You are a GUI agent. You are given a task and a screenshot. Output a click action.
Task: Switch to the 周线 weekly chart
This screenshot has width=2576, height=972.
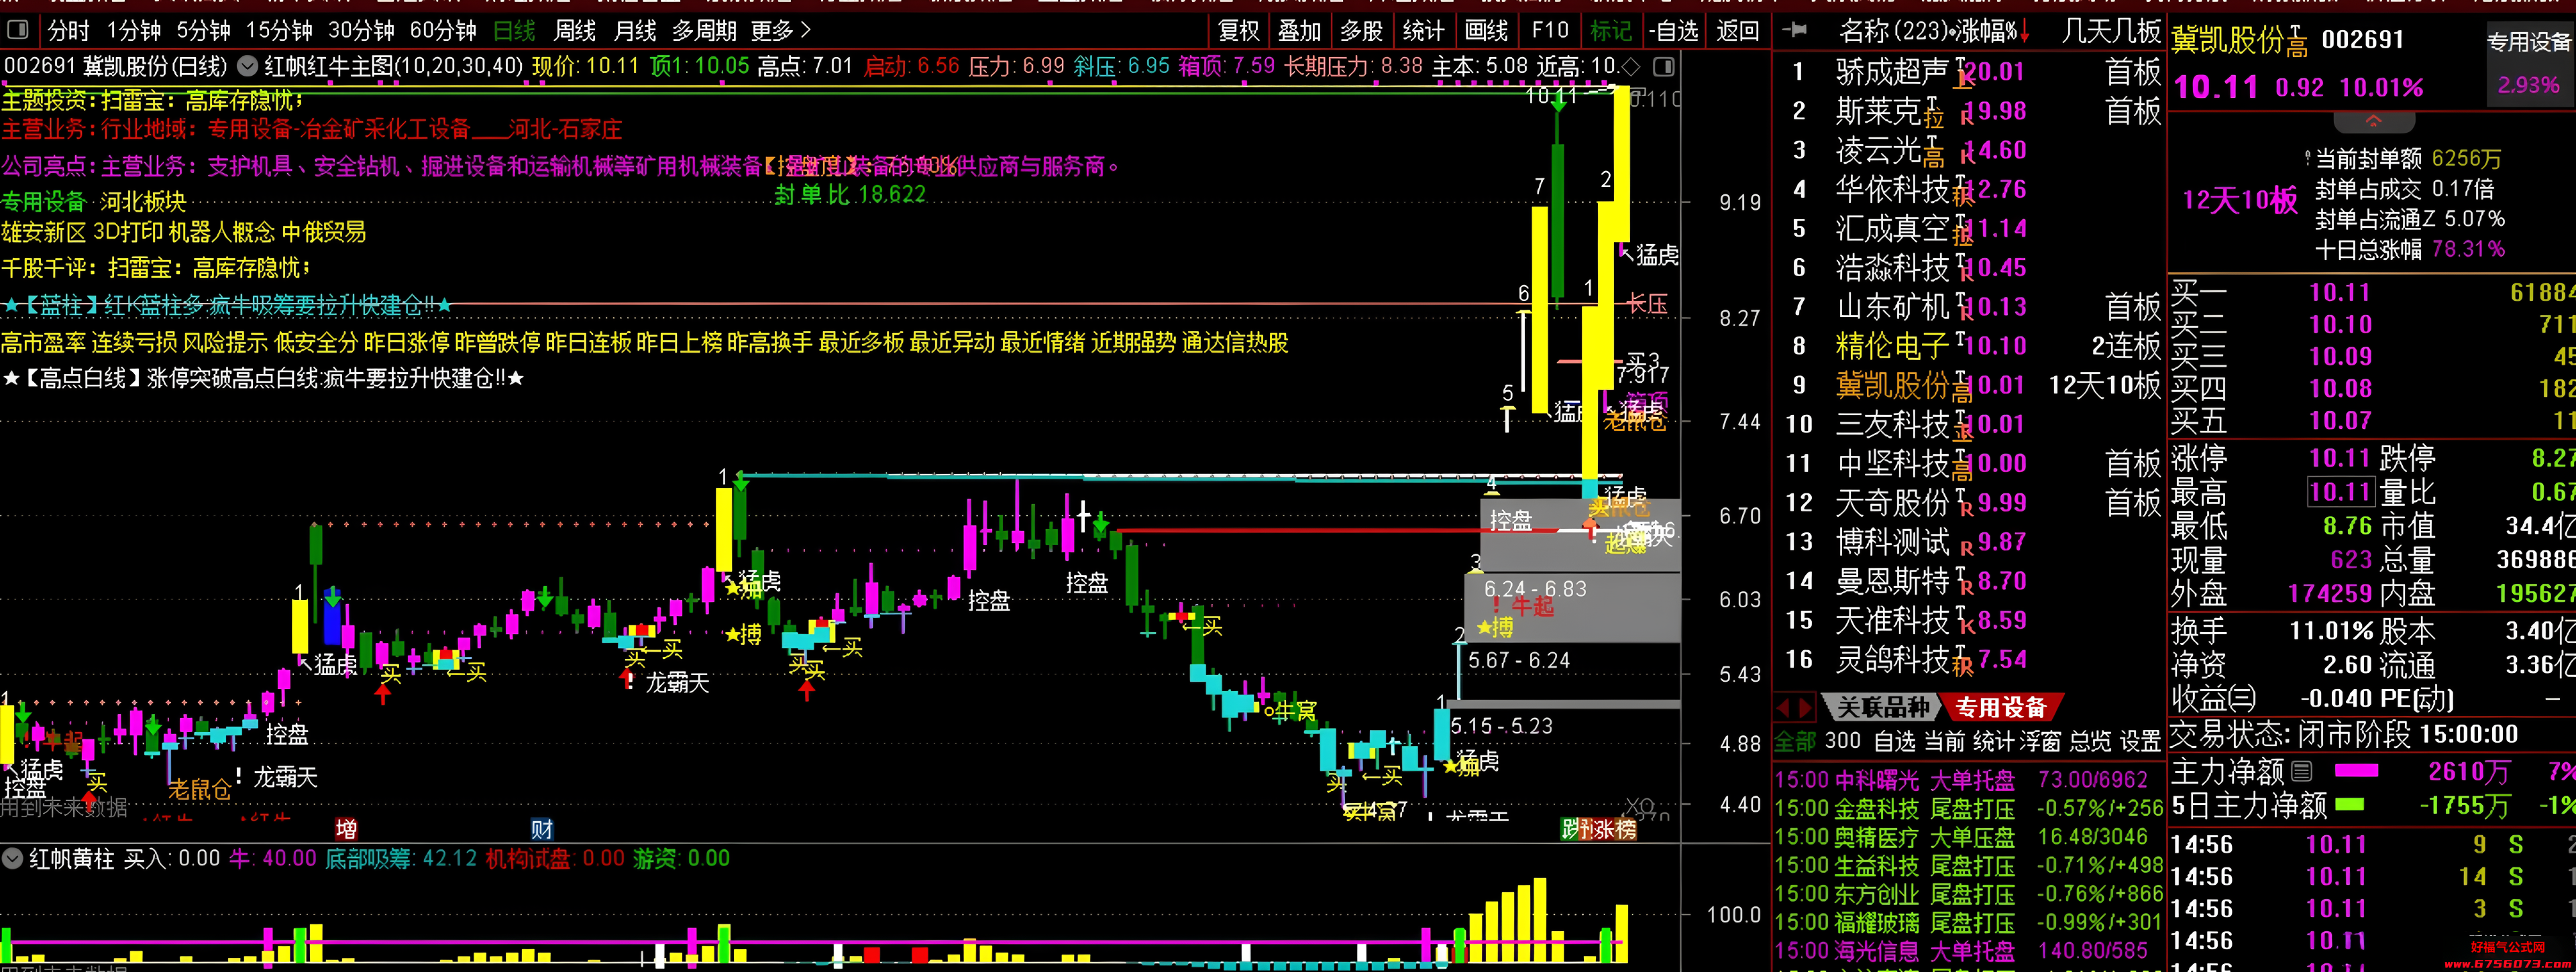click(575, 30)
